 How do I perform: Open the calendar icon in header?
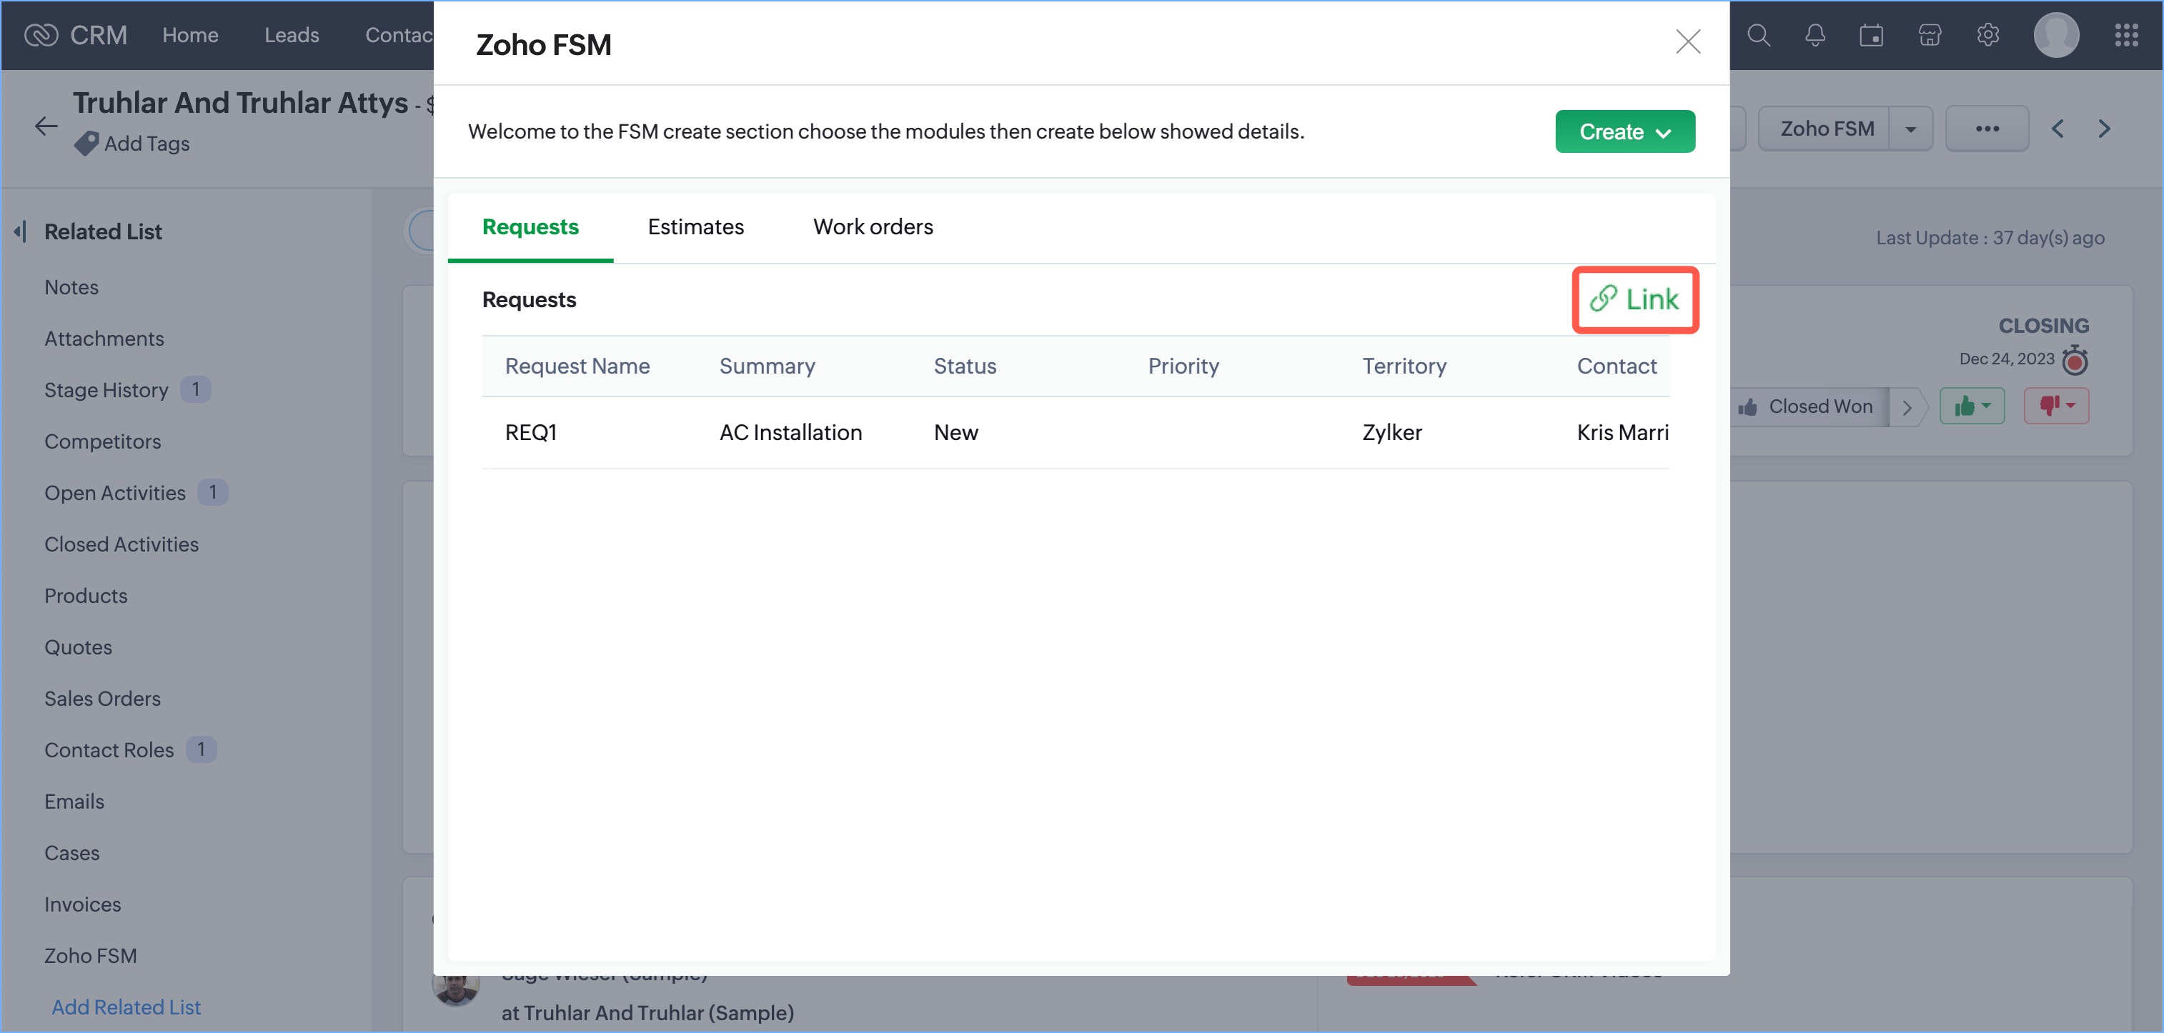[x=1871, y=35]
